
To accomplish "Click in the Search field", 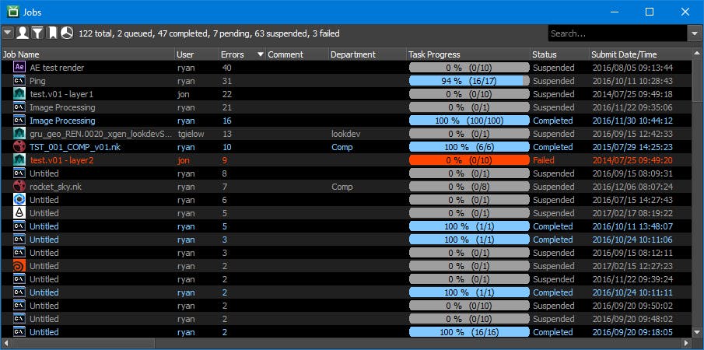I will [618, 33].
